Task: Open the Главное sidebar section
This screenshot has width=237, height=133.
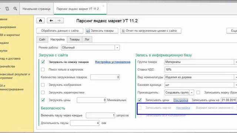Action: 4,19
